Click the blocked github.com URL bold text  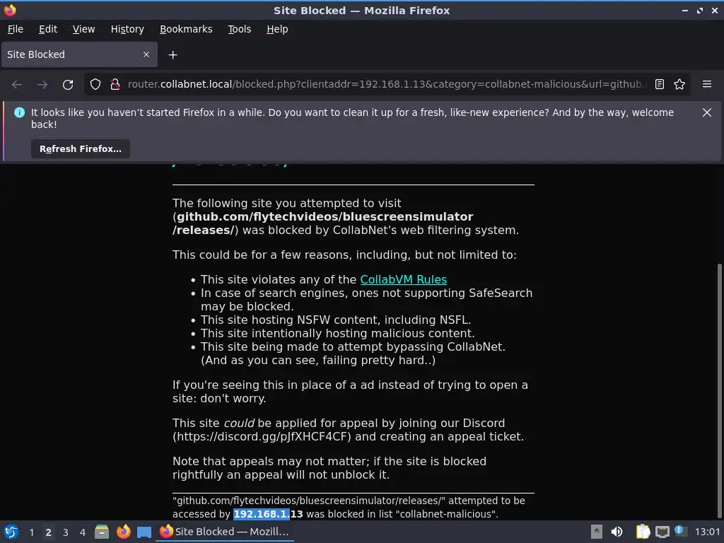coord(322,223)
